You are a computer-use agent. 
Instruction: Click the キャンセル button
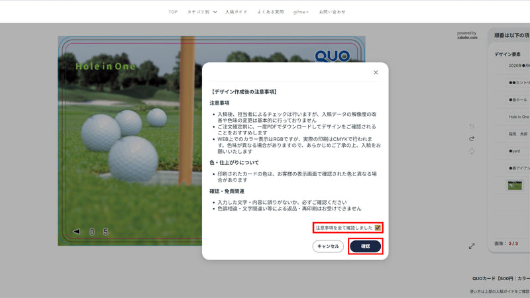[x=328, y=246]
